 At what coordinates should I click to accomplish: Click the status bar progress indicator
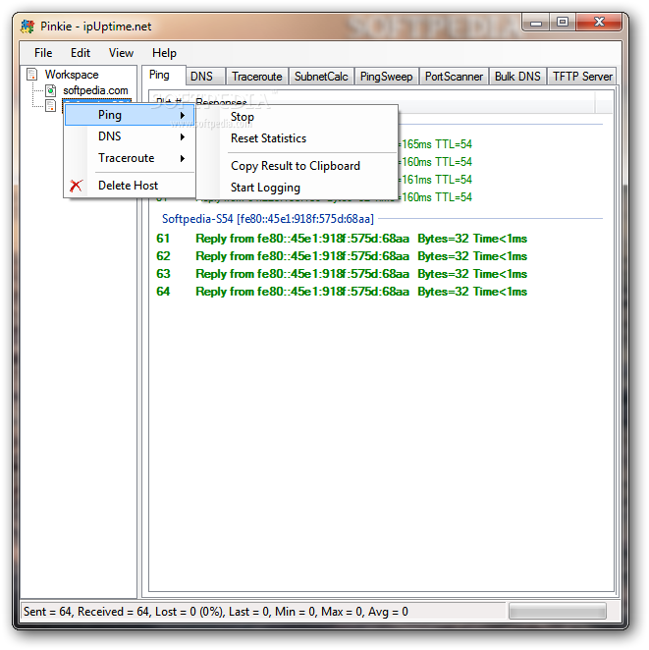(x=558, y=612)
